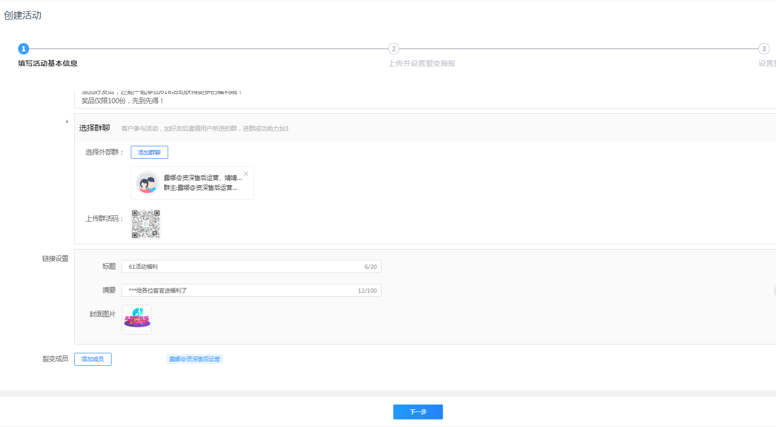Click the step 3 circle indicator
Viewport: 776px width, 427px height.
click(x=764, y=49)
